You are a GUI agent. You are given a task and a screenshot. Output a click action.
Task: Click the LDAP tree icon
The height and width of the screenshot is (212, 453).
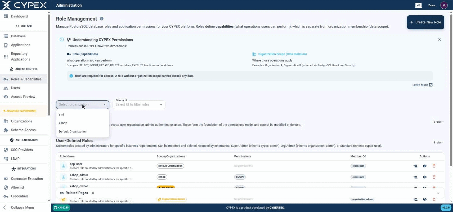point(6,159)
